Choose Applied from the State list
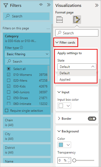This screenshot has height=167, width=101. click(x=77, y=80)
